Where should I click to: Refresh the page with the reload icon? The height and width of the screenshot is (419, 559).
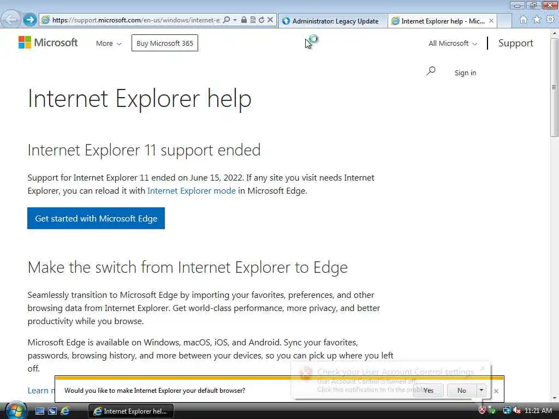261,20
